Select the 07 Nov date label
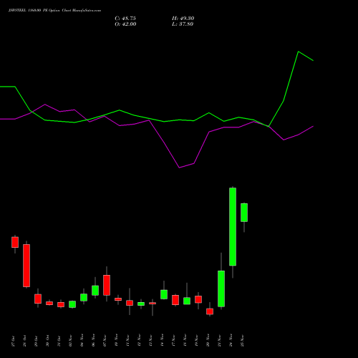 pyautogui.click(x=105, y=342)
